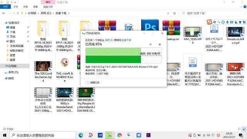
Task: Open the recent locations dropdown arrow
Action: 14,13
